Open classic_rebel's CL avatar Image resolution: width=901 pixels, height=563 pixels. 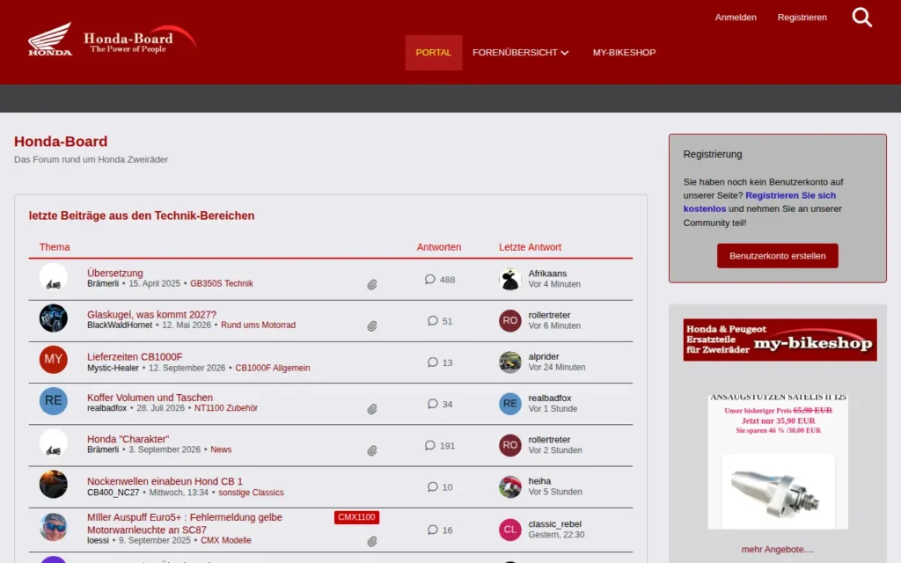click(x=509, y=530)
